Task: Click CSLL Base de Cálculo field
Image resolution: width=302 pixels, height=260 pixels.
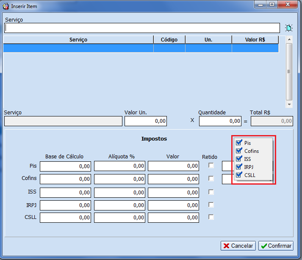Action: click(x=66, y=218)
